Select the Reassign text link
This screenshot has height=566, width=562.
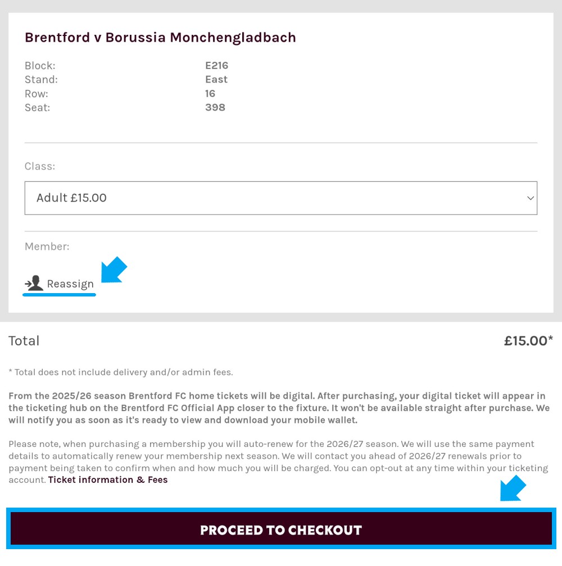pos(70,284)
